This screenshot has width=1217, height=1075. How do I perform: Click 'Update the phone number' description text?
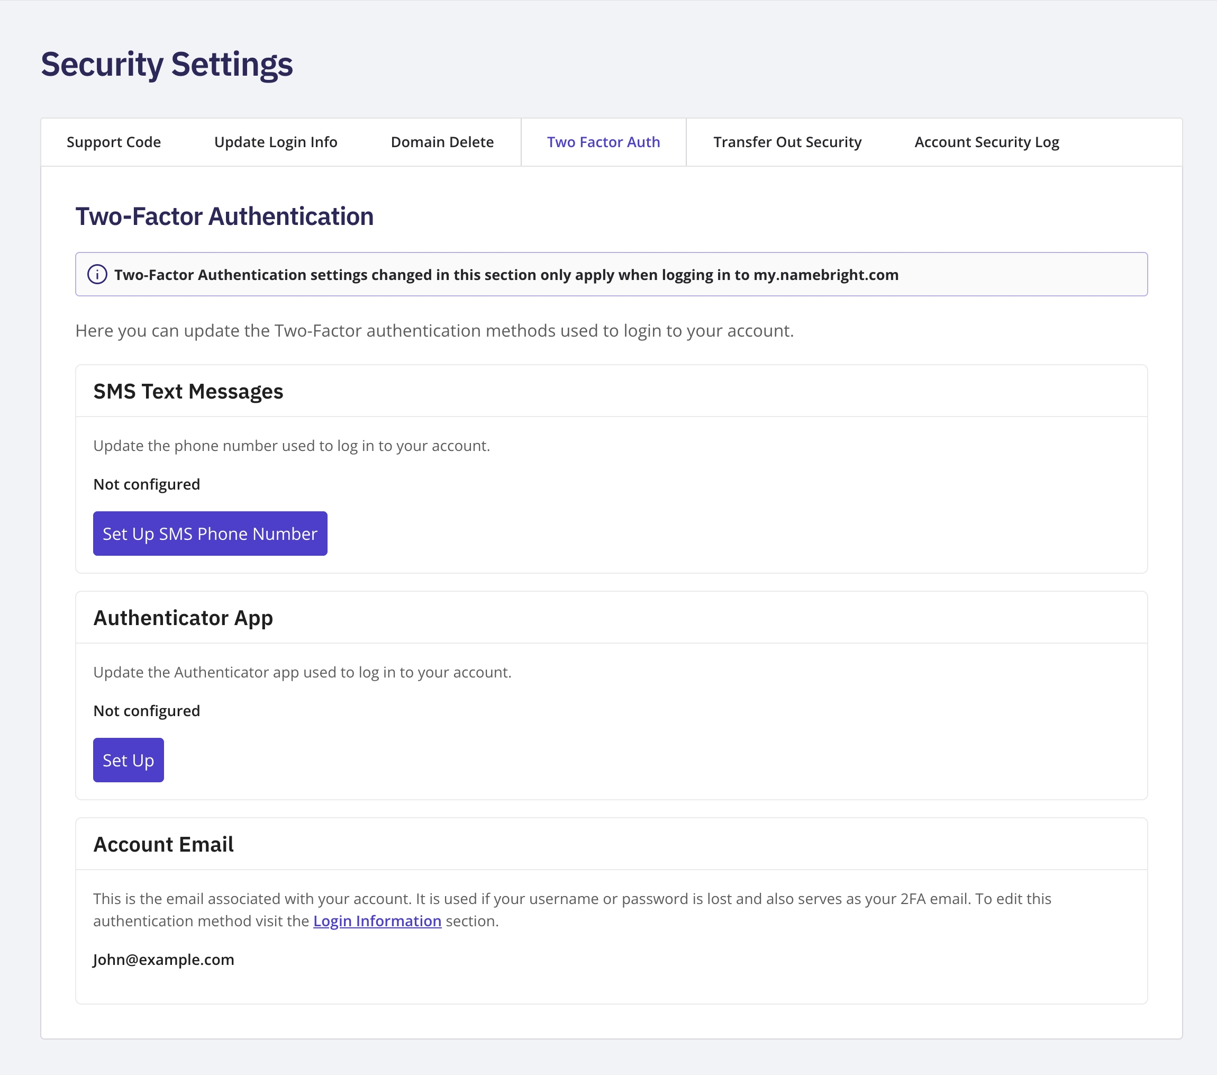tap(292, 446)
